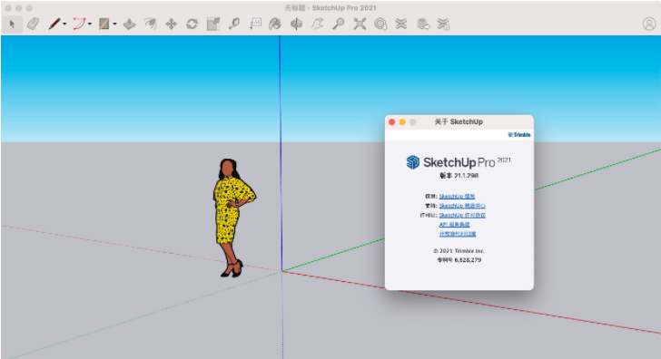The width and height of the screenshot is (661, 359).
Task: Open the API terms of service link
Action: pos(454,225)
